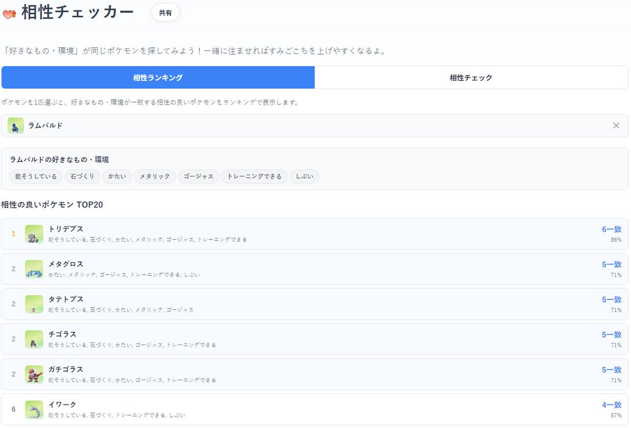Switch to the 相性チェック tab
Screen dimensions: 631x428
click(x=471, y=77)
